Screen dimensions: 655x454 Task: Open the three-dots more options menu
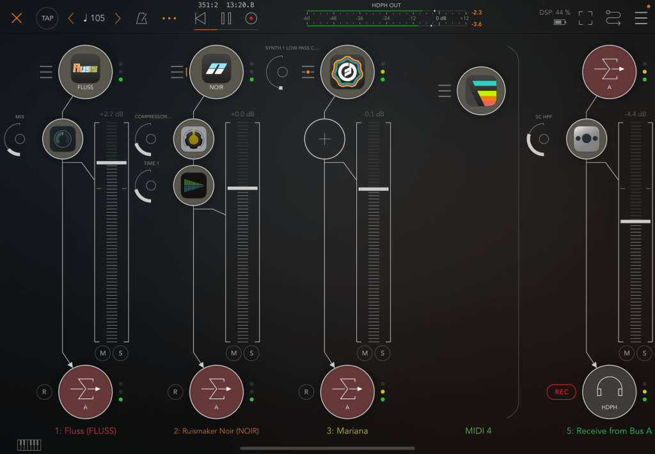coord(169,18)
